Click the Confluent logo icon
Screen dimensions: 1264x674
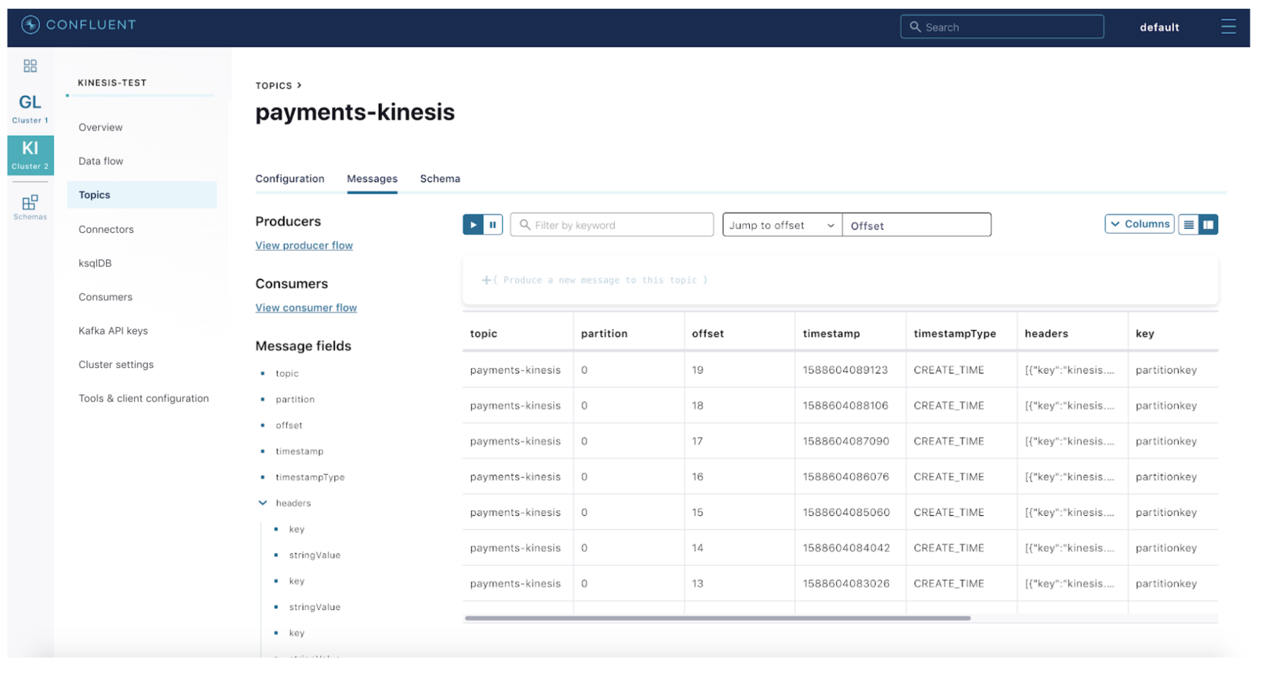30,25
